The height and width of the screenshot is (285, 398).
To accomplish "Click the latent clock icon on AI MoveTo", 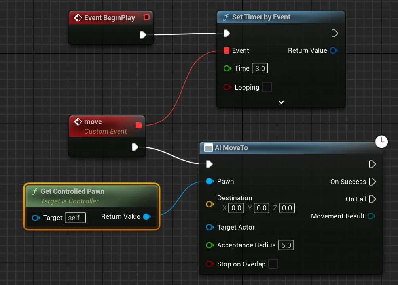I will [381, 142].
